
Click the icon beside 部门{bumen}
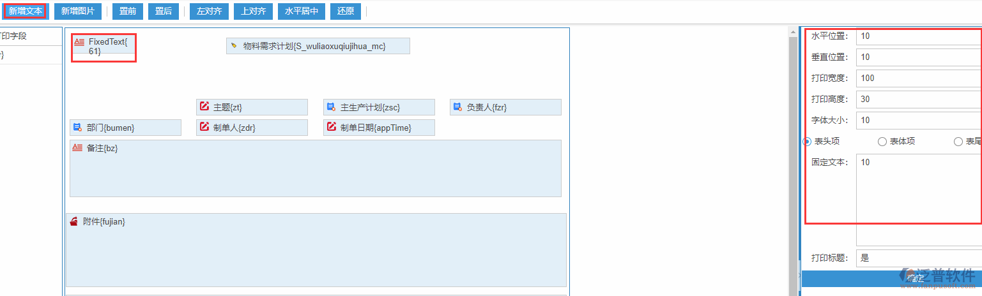pyautogui.click(x=77, y=127)
